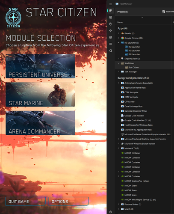
Task: Open the Details sidebar icon in Task Manager
Action: click(111, 44)
